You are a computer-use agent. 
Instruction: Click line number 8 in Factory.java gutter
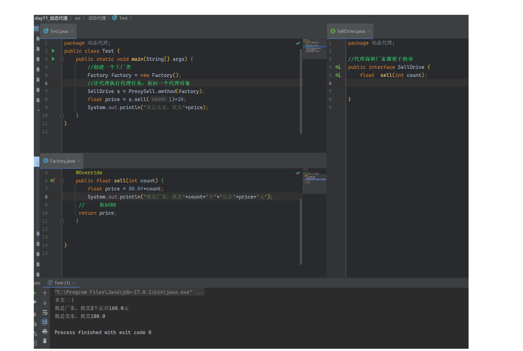point(46,197)
